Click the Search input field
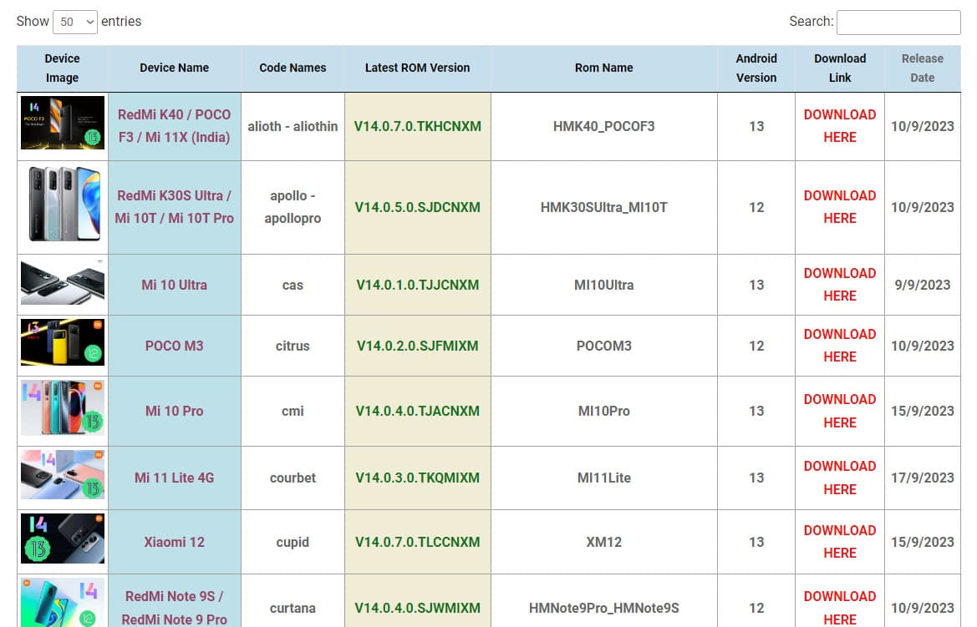Viewport: 977px width, 627px height. click(x=898, y=23)
